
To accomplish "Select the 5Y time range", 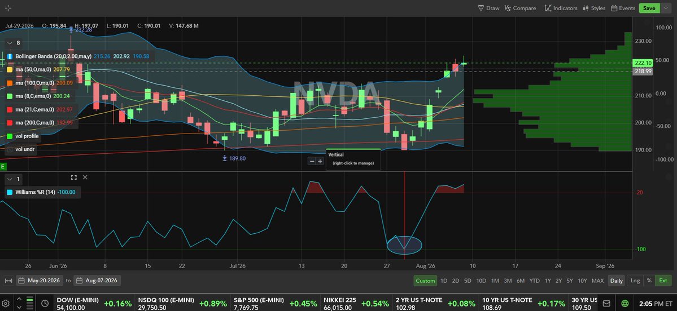I will pyautogui.click(x=570, y=281).
